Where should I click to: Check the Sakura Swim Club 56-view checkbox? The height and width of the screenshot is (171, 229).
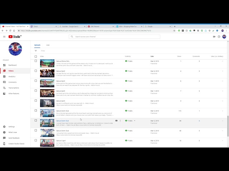coord(36,130)
